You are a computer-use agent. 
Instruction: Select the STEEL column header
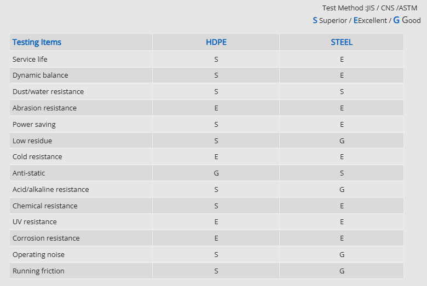[x=342, y=42]
